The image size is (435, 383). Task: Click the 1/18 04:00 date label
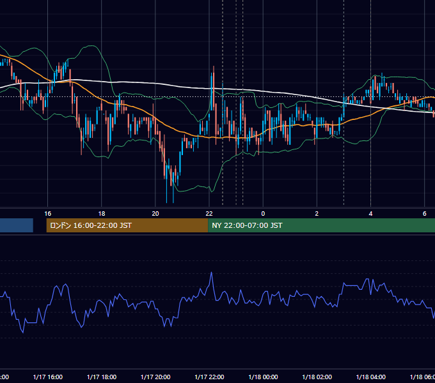pyautogui.click(x=370, y=377)
